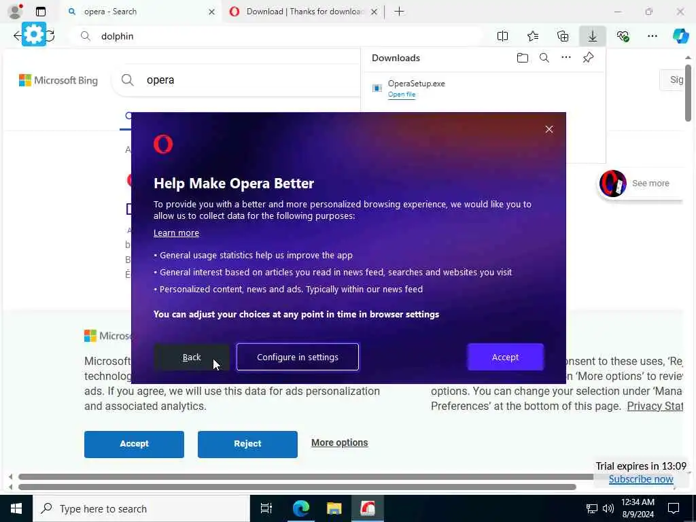The image size is (696, 522).
Task: Open more options in Downloads panel
Action: [566, 58]
